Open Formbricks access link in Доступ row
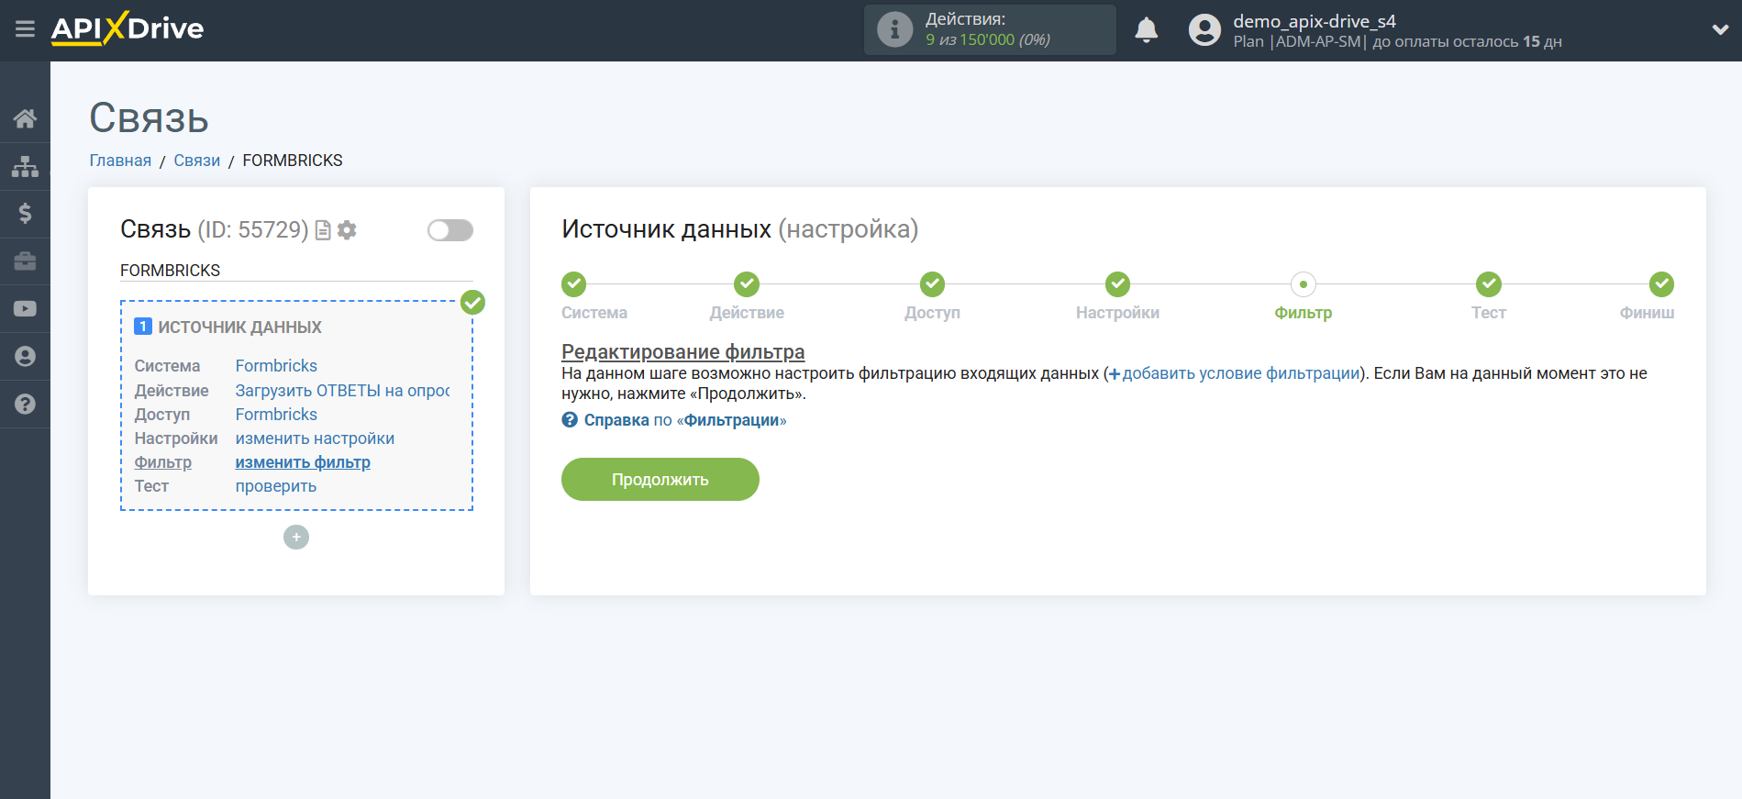Viewport: 1742px width, 799px height. pyautogui.click(x=276, y=415)
